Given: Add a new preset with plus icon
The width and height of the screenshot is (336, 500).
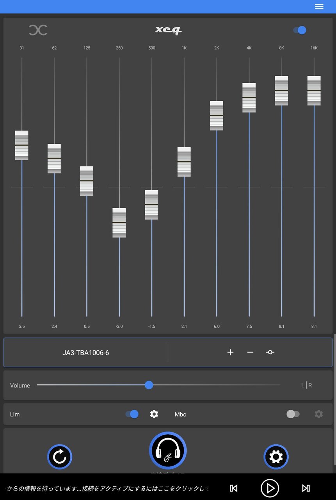Looking at the screenshot, I should (x=230, y=352).
